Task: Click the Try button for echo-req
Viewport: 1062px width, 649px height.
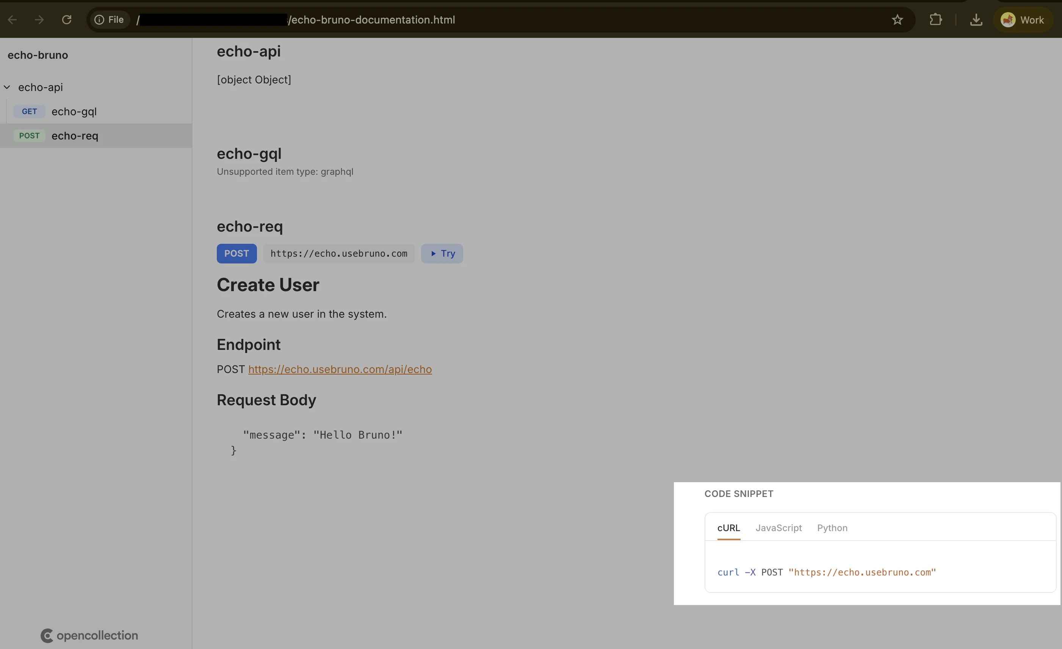Action: pos(442,253)
